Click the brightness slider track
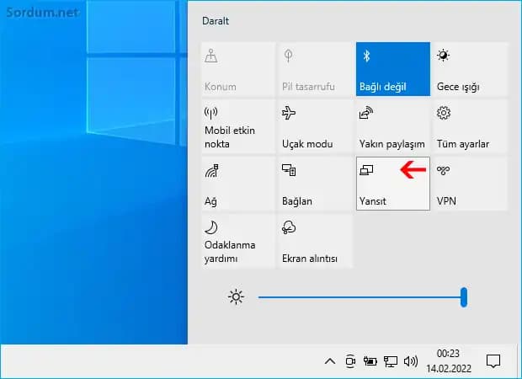Image resolution: width=522 pixels, height=379 pixels. pyautogui.click(x=360, y=296)
